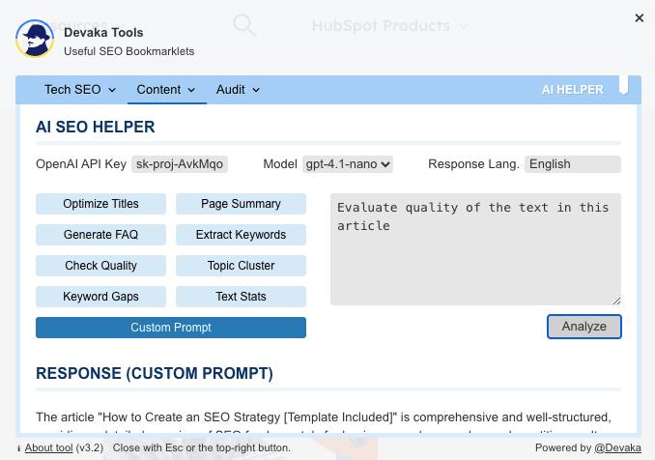Click the bookmark ribbon icon beside AI HELPER

624,85
